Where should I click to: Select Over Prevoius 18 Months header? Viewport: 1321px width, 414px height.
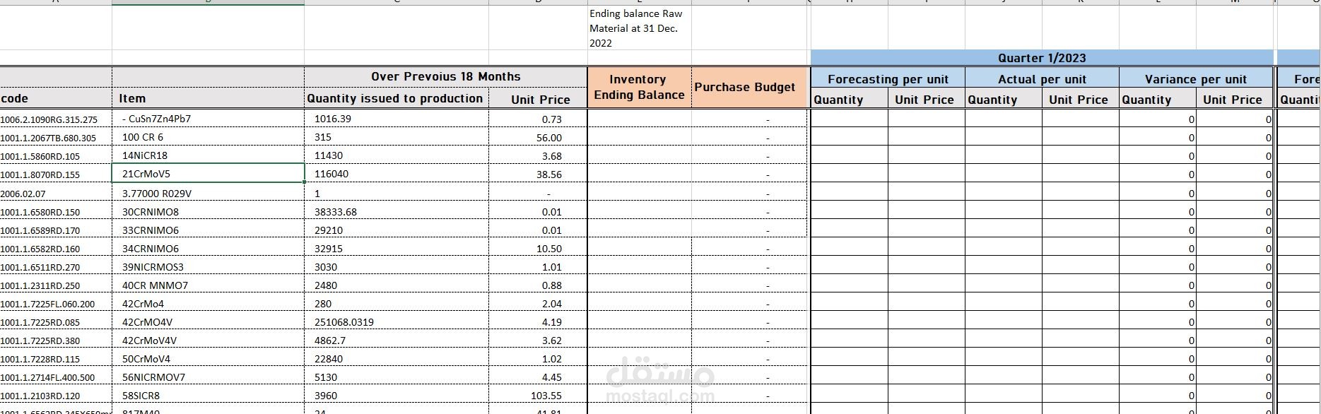tap(446, 76)
